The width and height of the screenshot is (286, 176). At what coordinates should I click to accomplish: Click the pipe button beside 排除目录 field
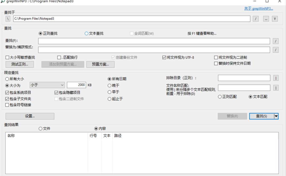(276, 78)
